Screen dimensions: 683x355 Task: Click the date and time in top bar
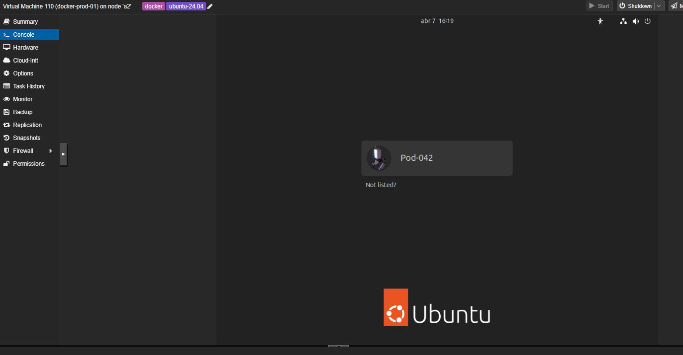(x=437, y=21)
